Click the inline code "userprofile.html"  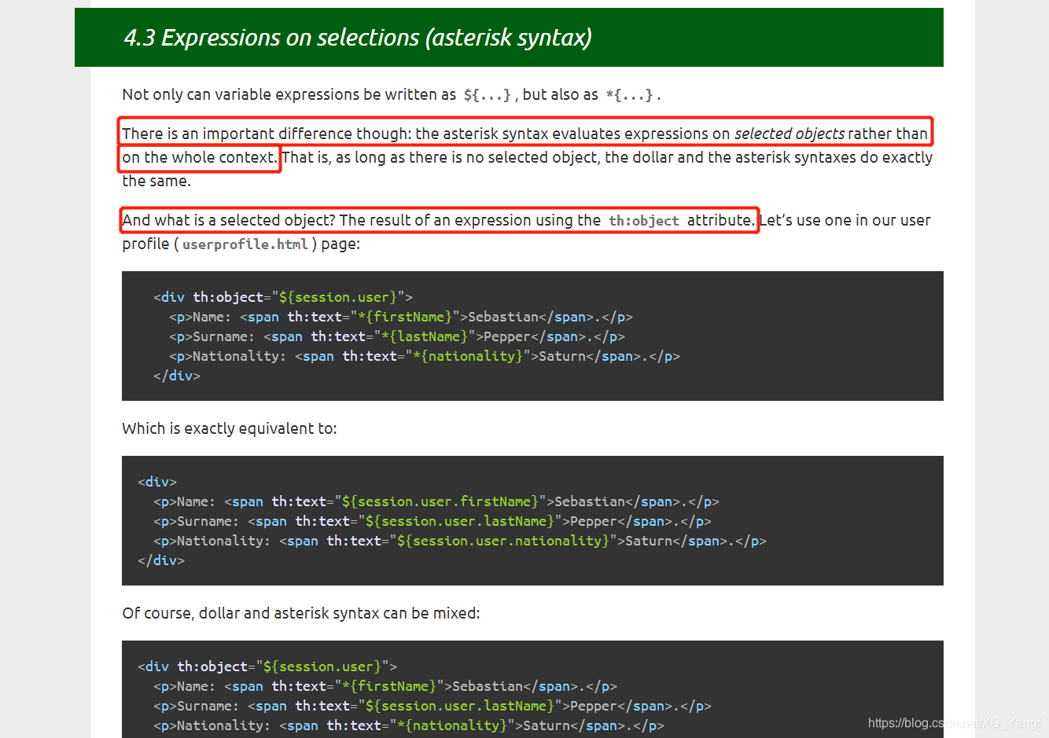tap(245, 244)
